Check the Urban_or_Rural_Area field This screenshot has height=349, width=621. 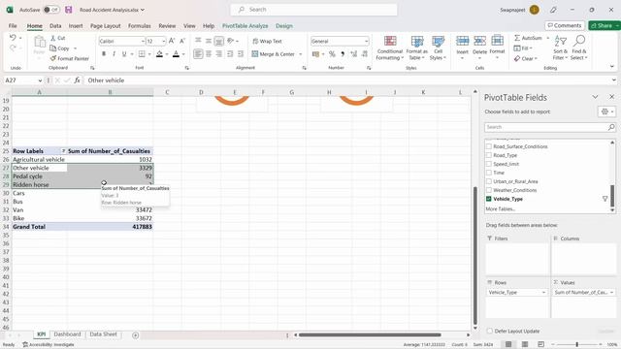coord(489,181)
